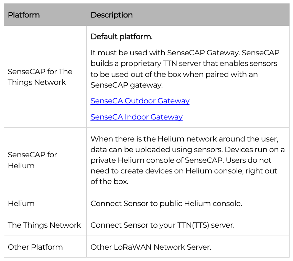Click the Platform column header
This screenshot has width=293, height=261.
(24, 15)
